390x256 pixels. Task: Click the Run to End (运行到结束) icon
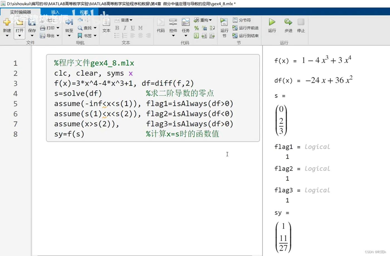click(235, 36)
